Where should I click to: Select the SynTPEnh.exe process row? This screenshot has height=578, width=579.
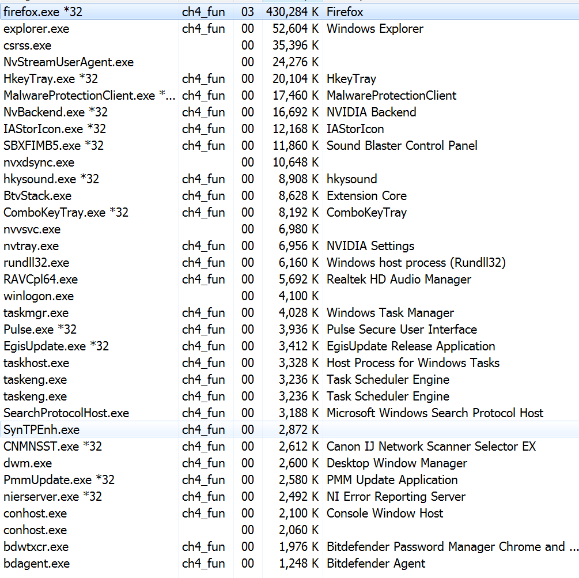pyautogui.click(x=289, y=429)
